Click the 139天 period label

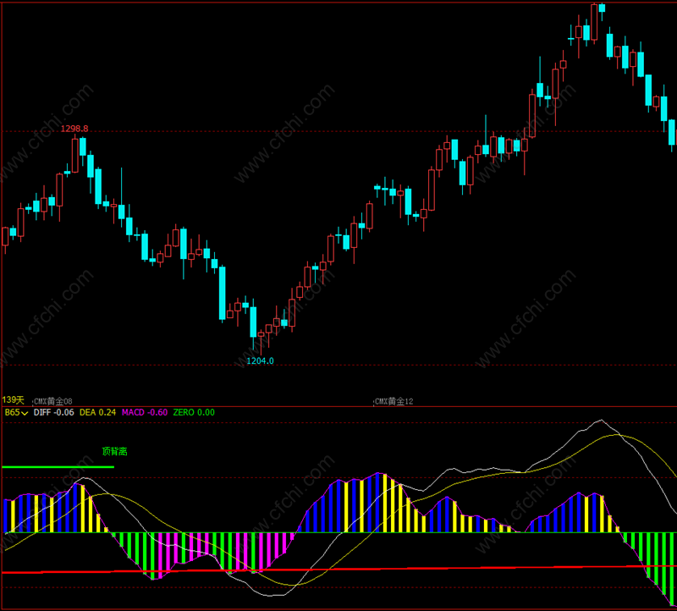pyautogui.click(x=13, y=400)
